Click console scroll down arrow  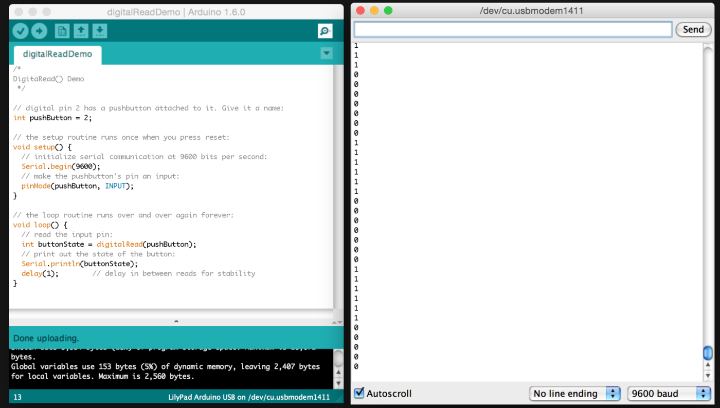[x=338, y=383]
